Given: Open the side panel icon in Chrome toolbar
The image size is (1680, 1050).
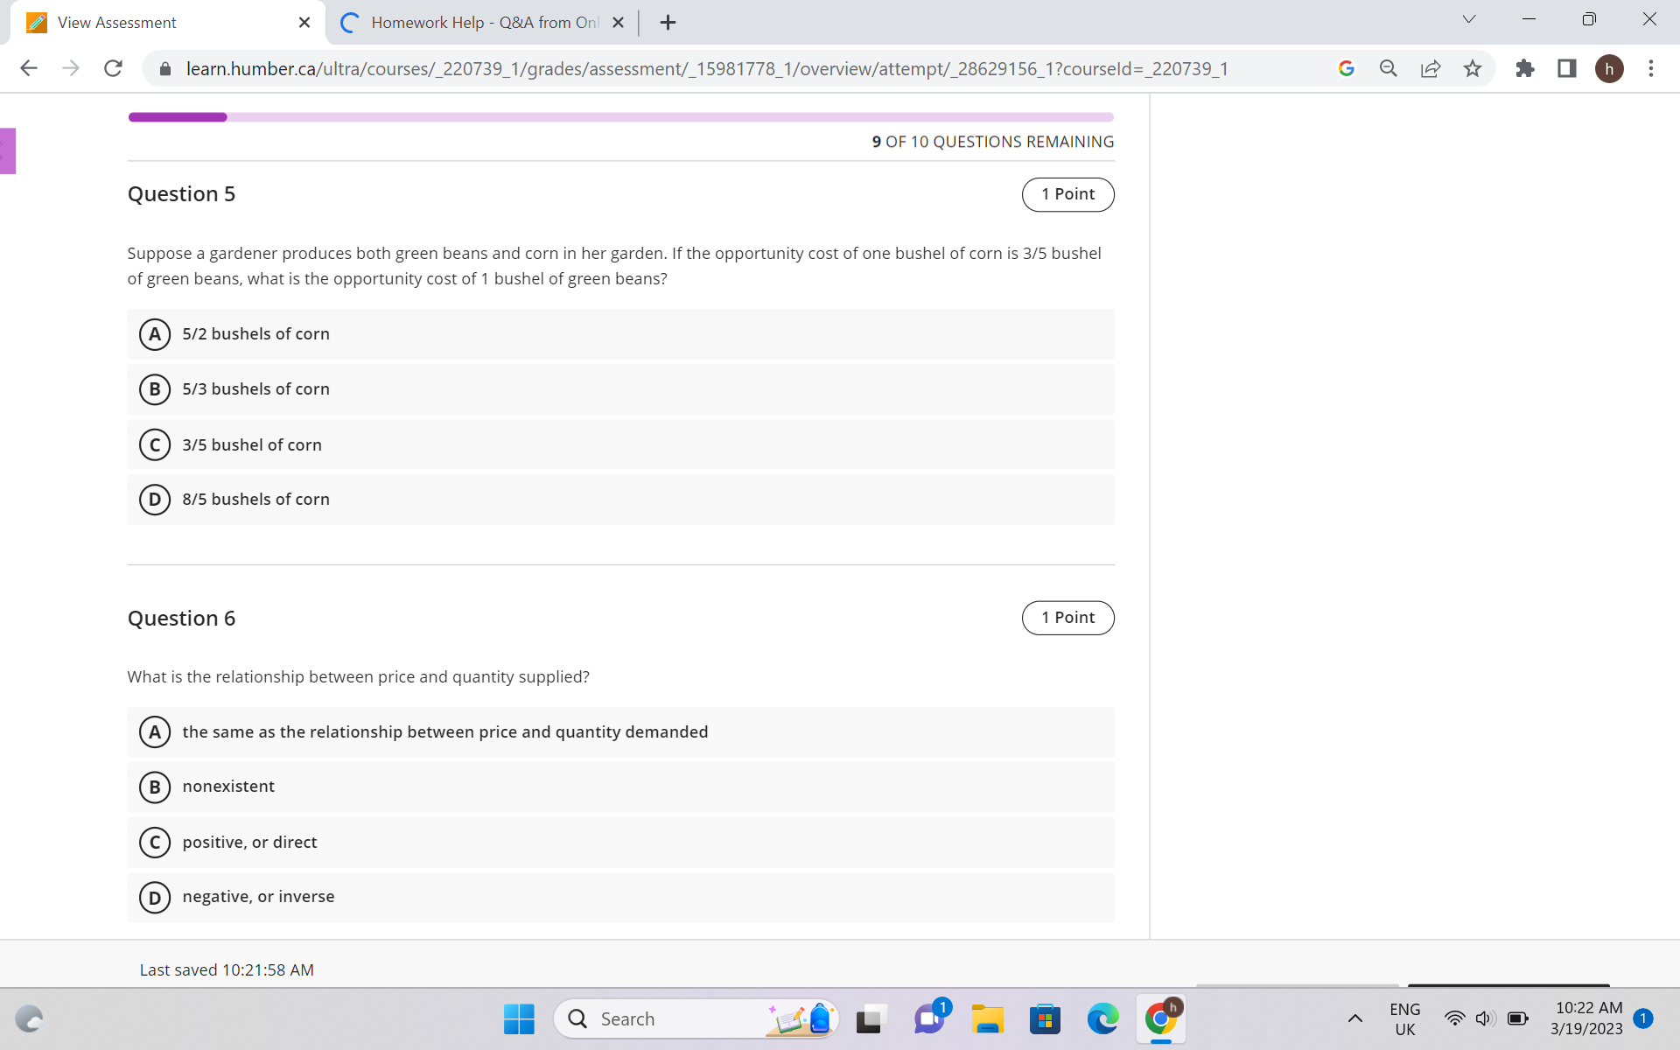Looking at the screenshot, I should point(1566,68).
